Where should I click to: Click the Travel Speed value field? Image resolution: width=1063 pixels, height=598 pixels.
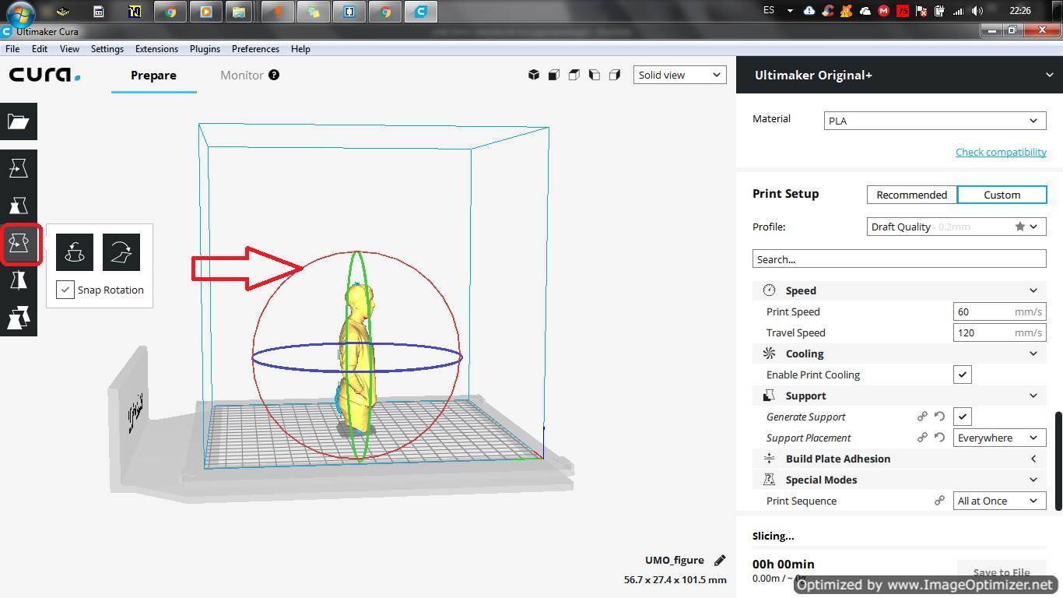(1000, 332)
